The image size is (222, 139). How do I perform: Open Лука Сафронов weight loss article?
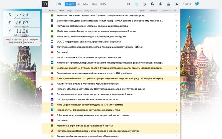pos(90,105)
